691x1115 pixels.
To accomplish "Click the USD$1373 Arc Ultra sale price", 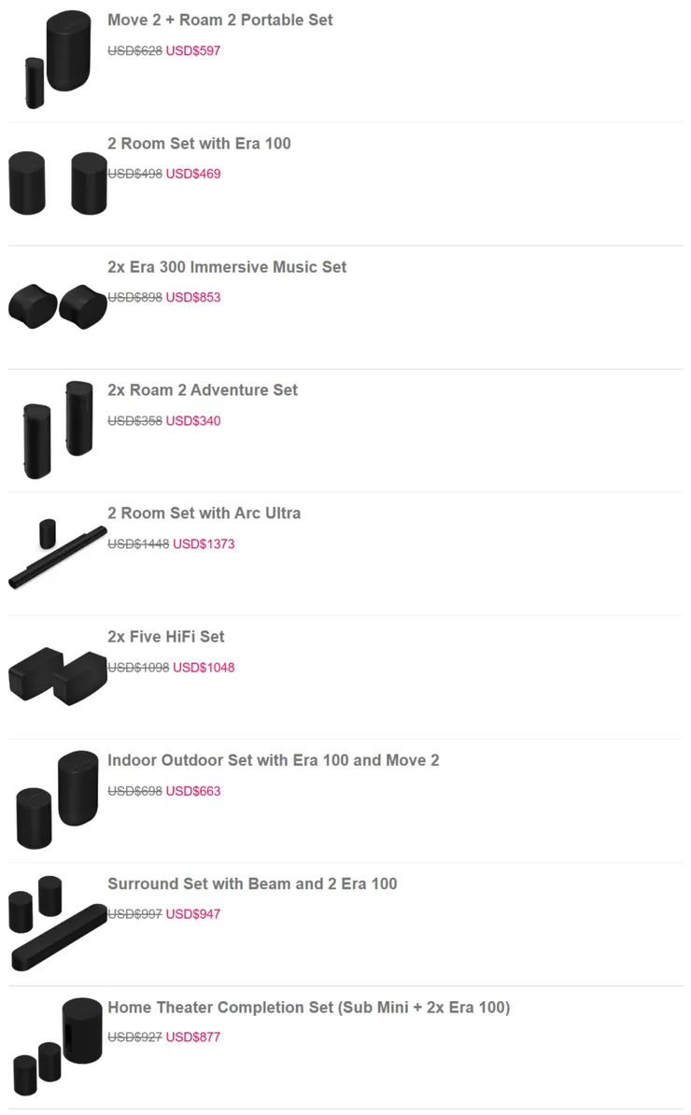I will point(204,543).
